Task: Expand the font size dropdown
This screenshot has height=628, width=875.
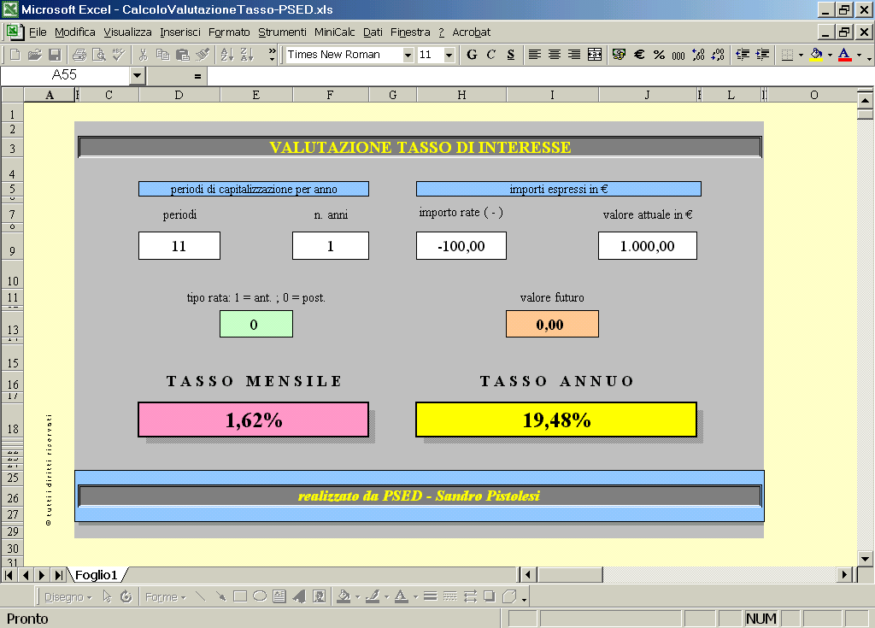Action: click(x=449, y=55)
